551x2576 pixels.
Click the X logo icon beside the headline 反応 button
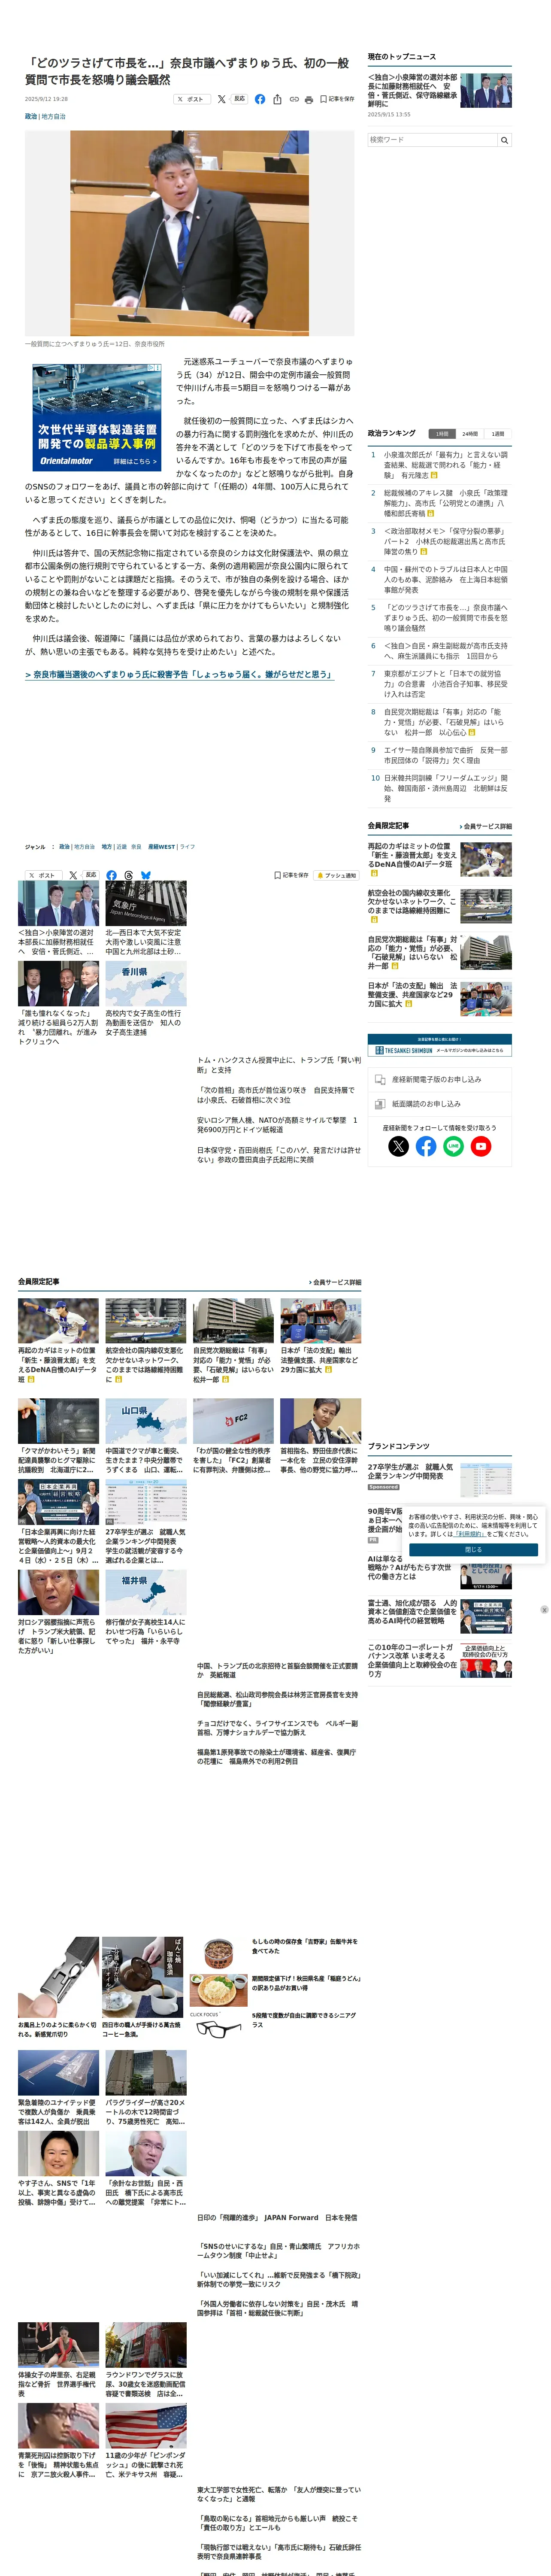pyautogui.click(x=222, y=100)
